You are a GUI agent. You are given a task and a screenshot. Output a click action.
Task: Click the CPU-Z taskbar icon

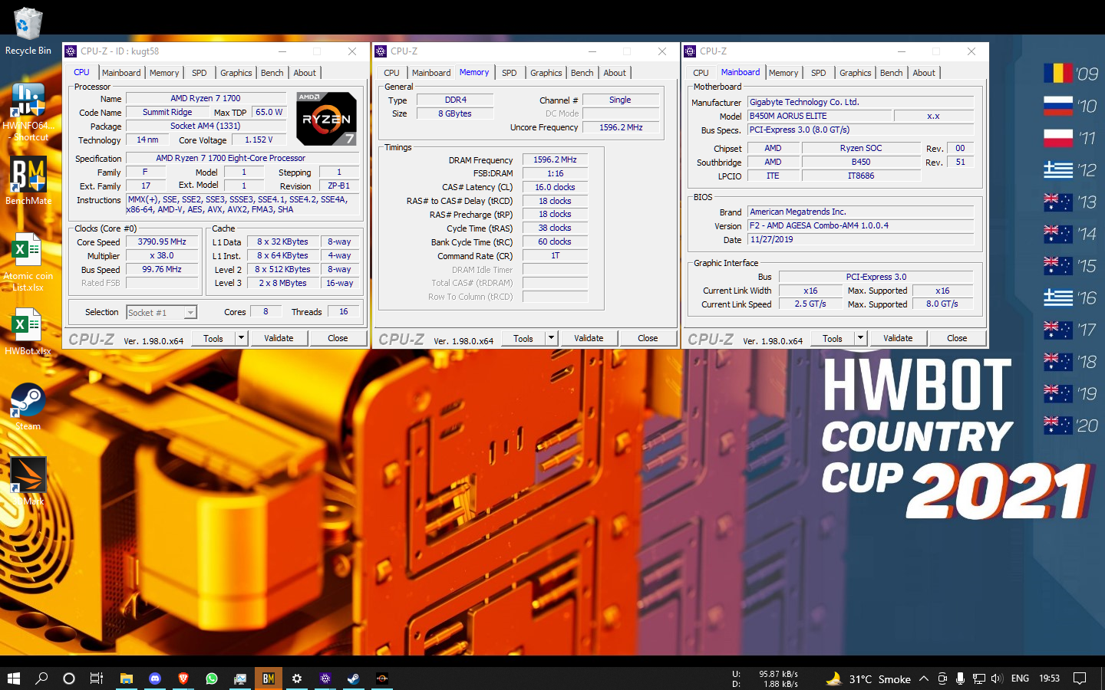click(x=325, y=678)
